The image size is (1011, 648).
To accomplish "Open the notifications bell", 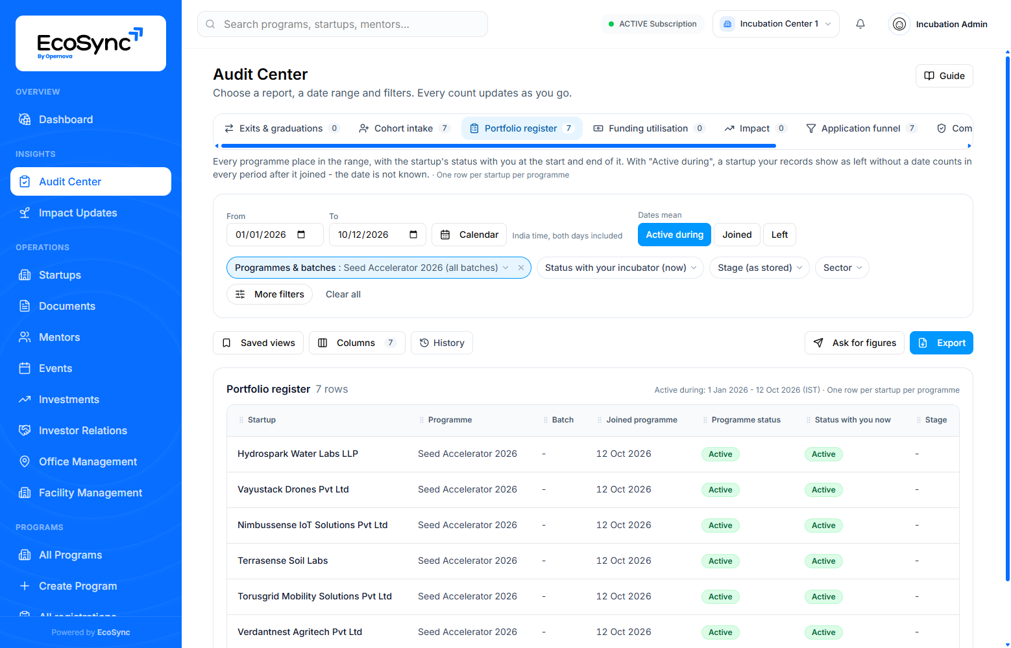I will [860, 24].
